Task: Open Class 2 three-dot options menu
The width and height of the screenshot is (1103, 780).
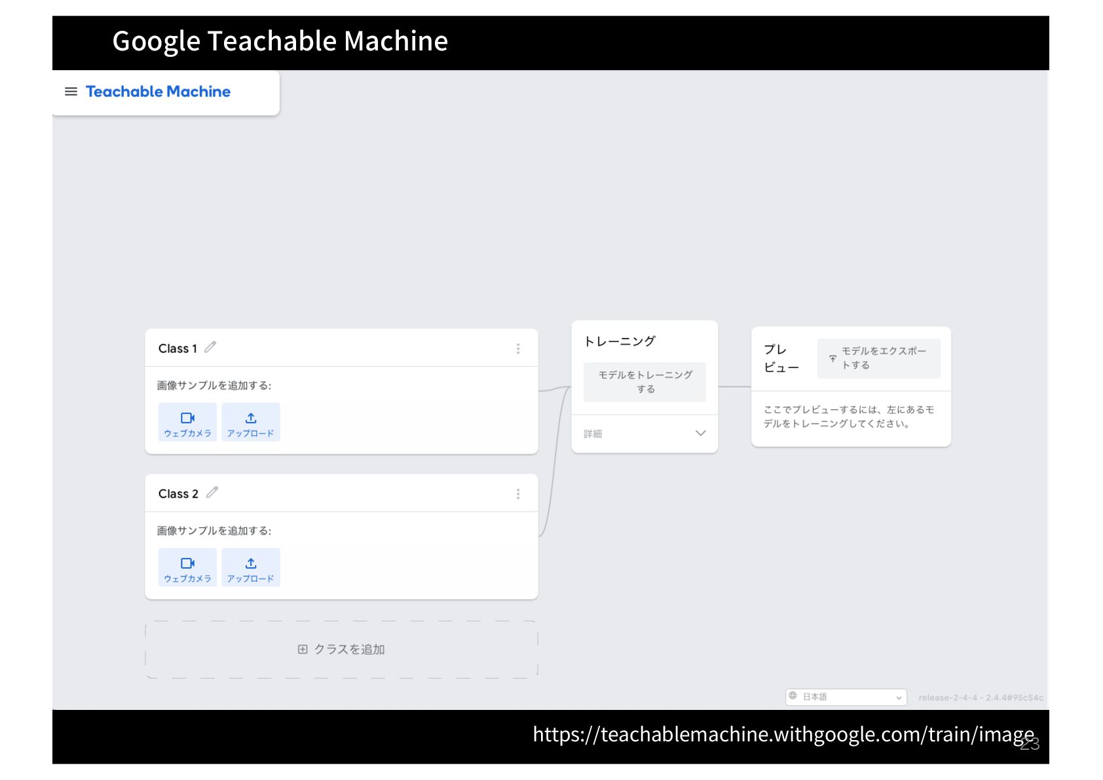Action: tap(518, 494)
